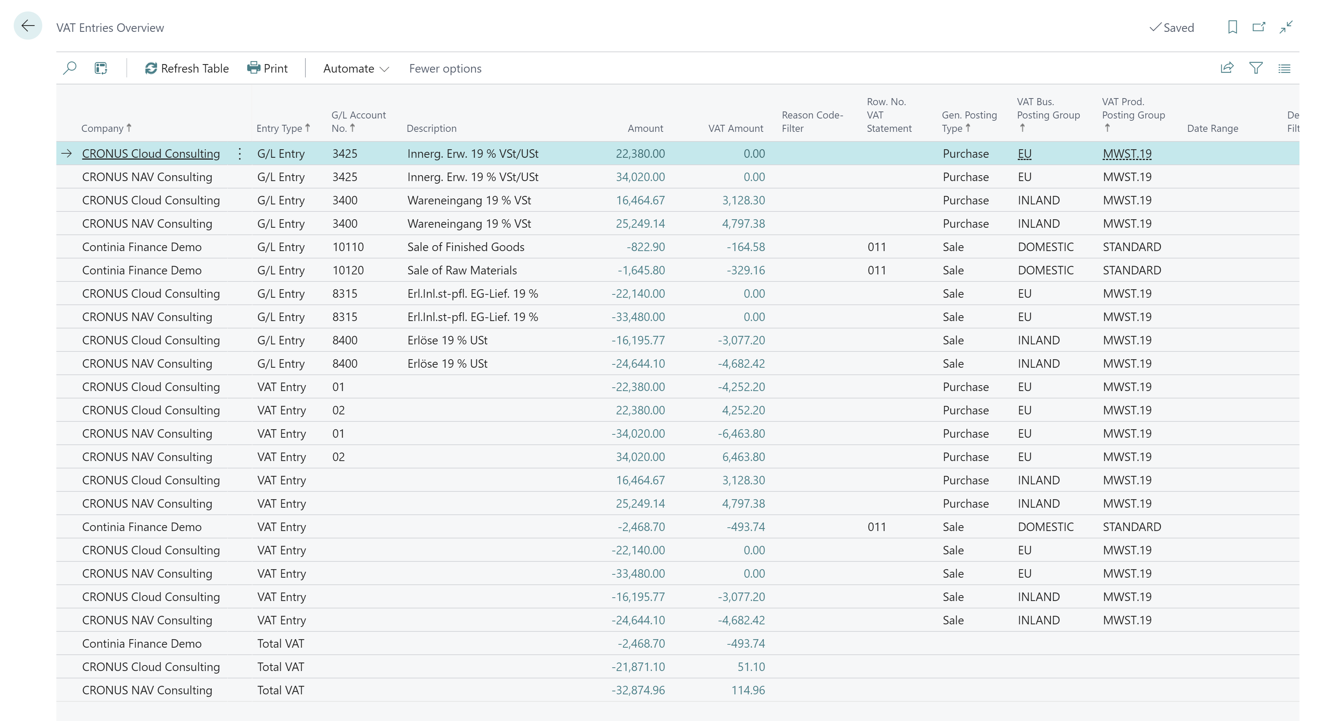Sort by VAT Bus. Posting Group header
Screen dimensions: 1318x721
click(1049, 114)
